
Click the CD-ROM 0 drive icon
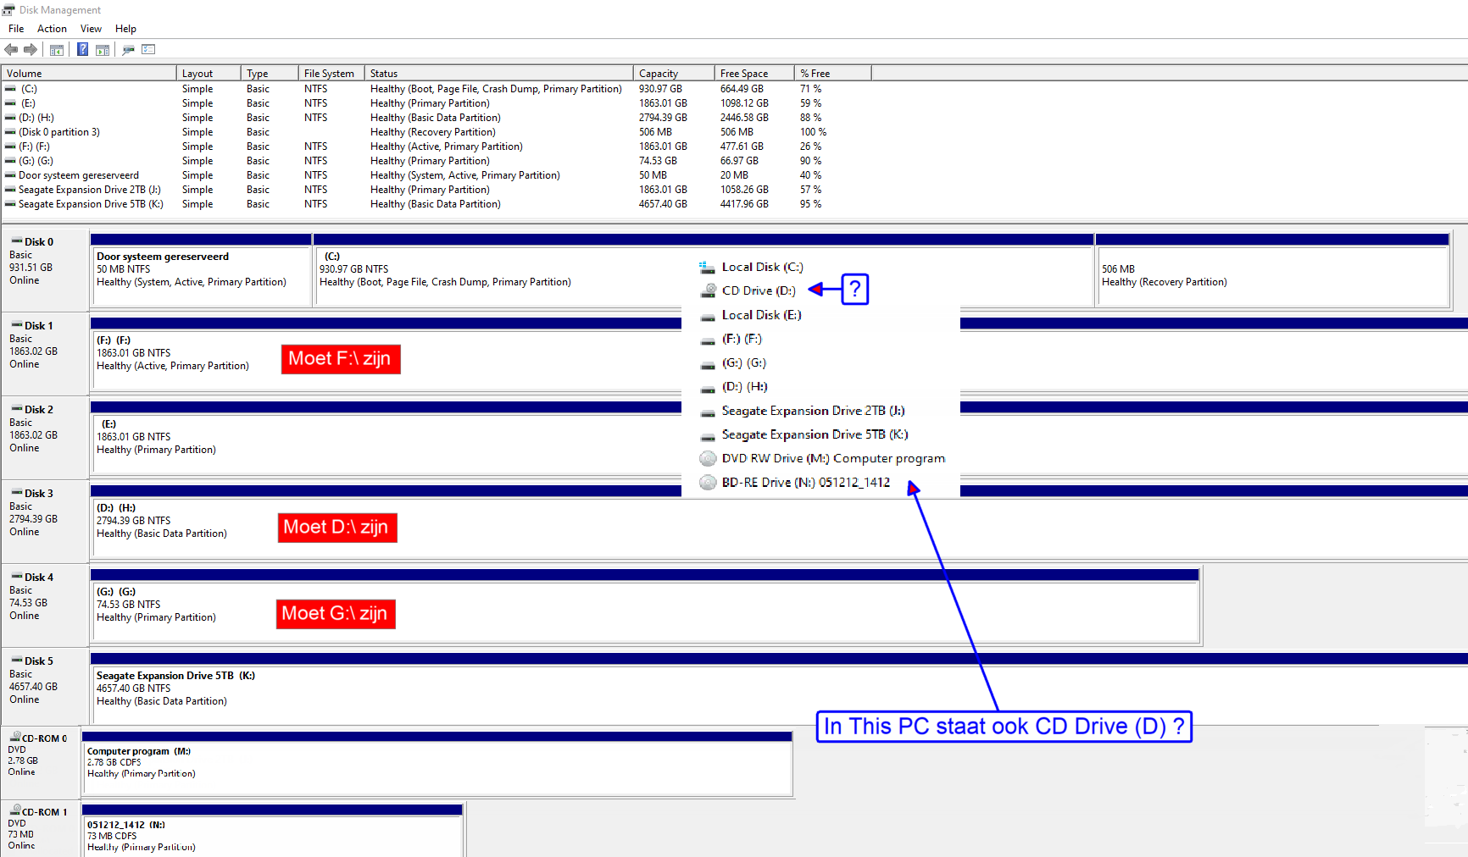click(x=14, y=738)
